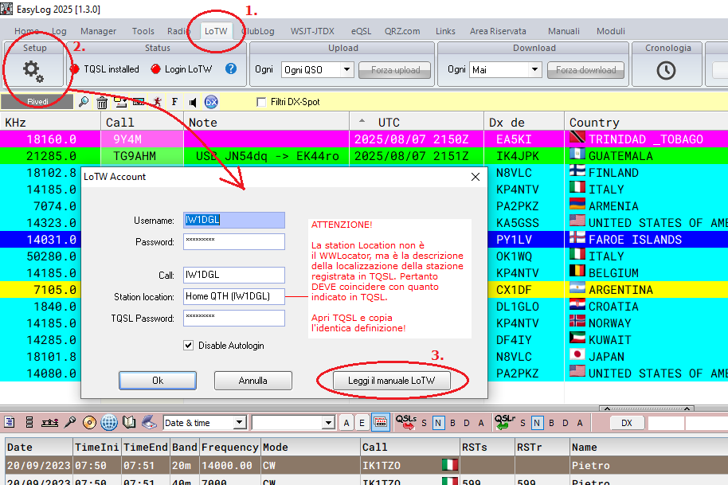728x485 pixels.
Task: Toggle the D option beside QSLs
Action: (x=467, y=423)
